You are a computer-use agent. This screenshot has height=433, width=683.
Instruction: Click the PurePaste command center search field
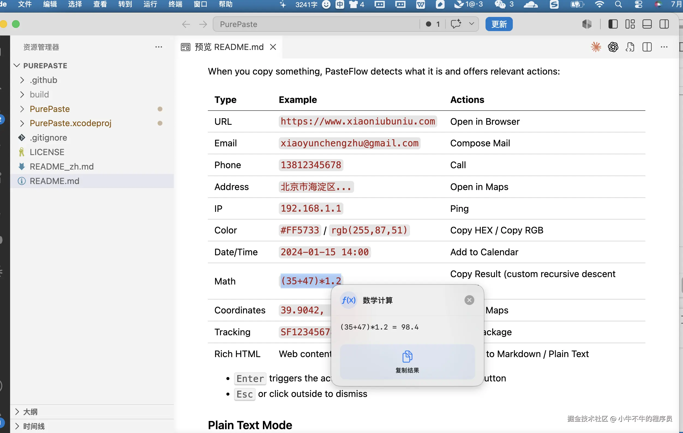tap(316, 24)
